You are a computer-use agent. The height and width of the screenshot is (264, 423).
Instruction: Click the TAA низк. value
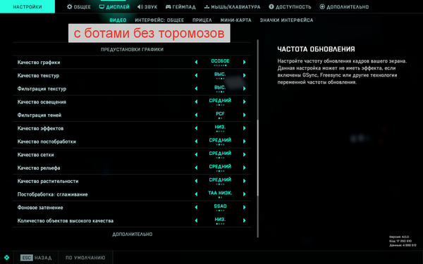pos(220,193)
